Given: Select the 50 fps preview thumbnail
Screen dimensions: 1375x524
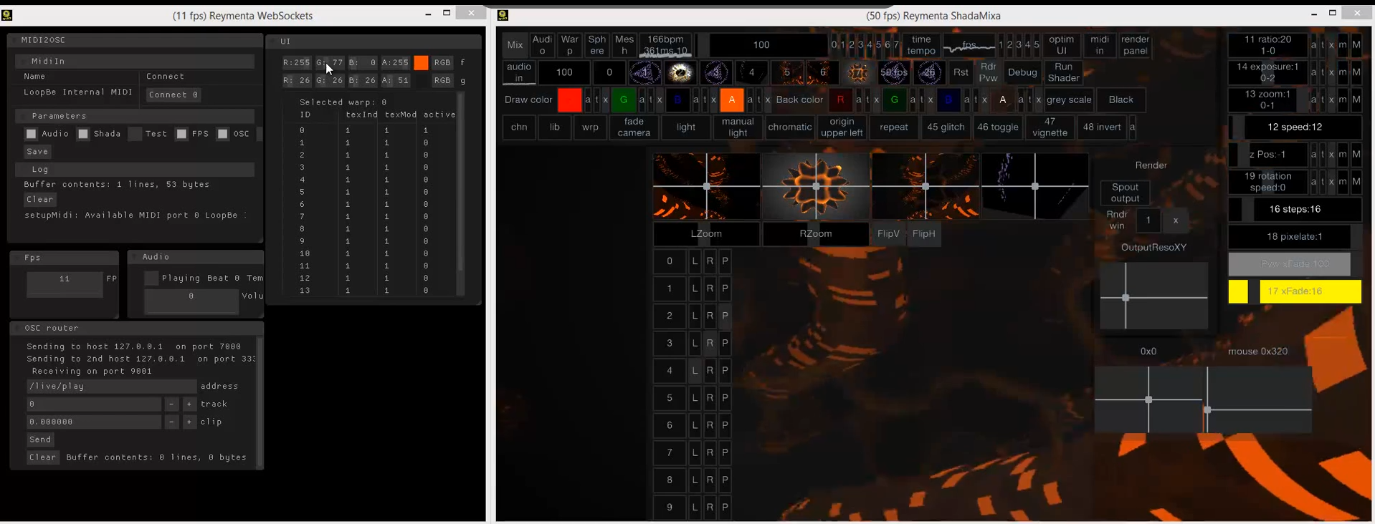Looking at the screenshot, I should (894, 72).
